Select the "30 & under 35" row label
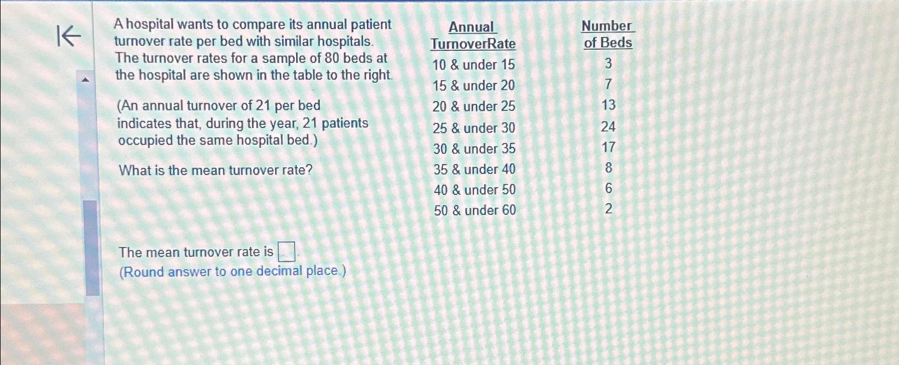The image size is (899, 365). [474, 149]
